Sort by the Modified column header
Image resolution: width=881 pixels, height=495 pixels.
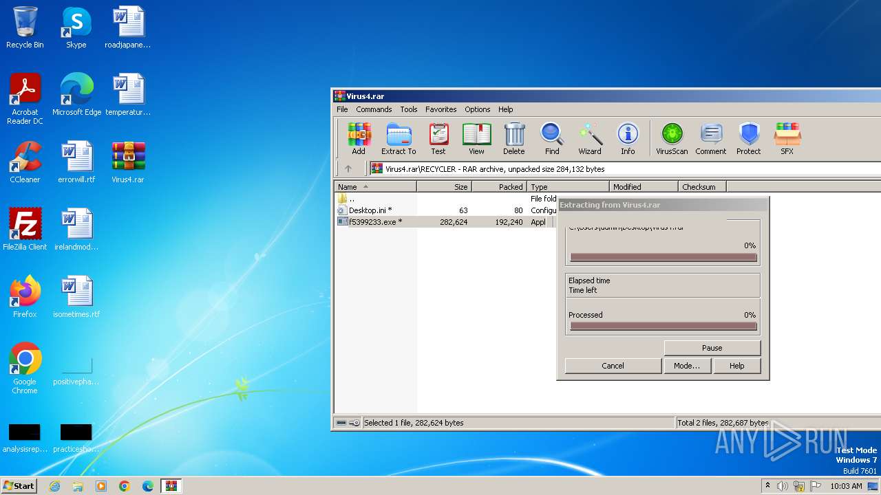point(644,186)
